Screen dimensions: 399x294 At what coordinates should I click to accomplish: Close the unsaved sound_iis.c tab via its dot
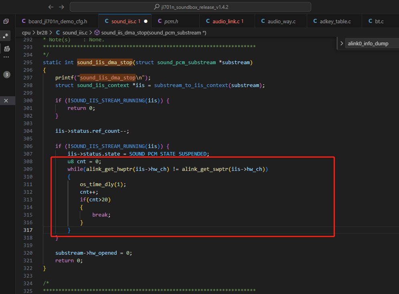(146, 21)
